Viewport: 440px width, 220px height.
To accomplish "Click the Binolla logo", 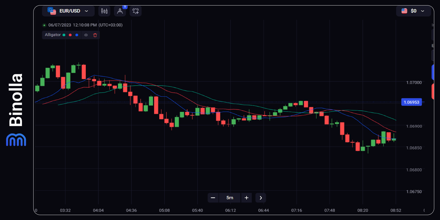I will point(16,109).
